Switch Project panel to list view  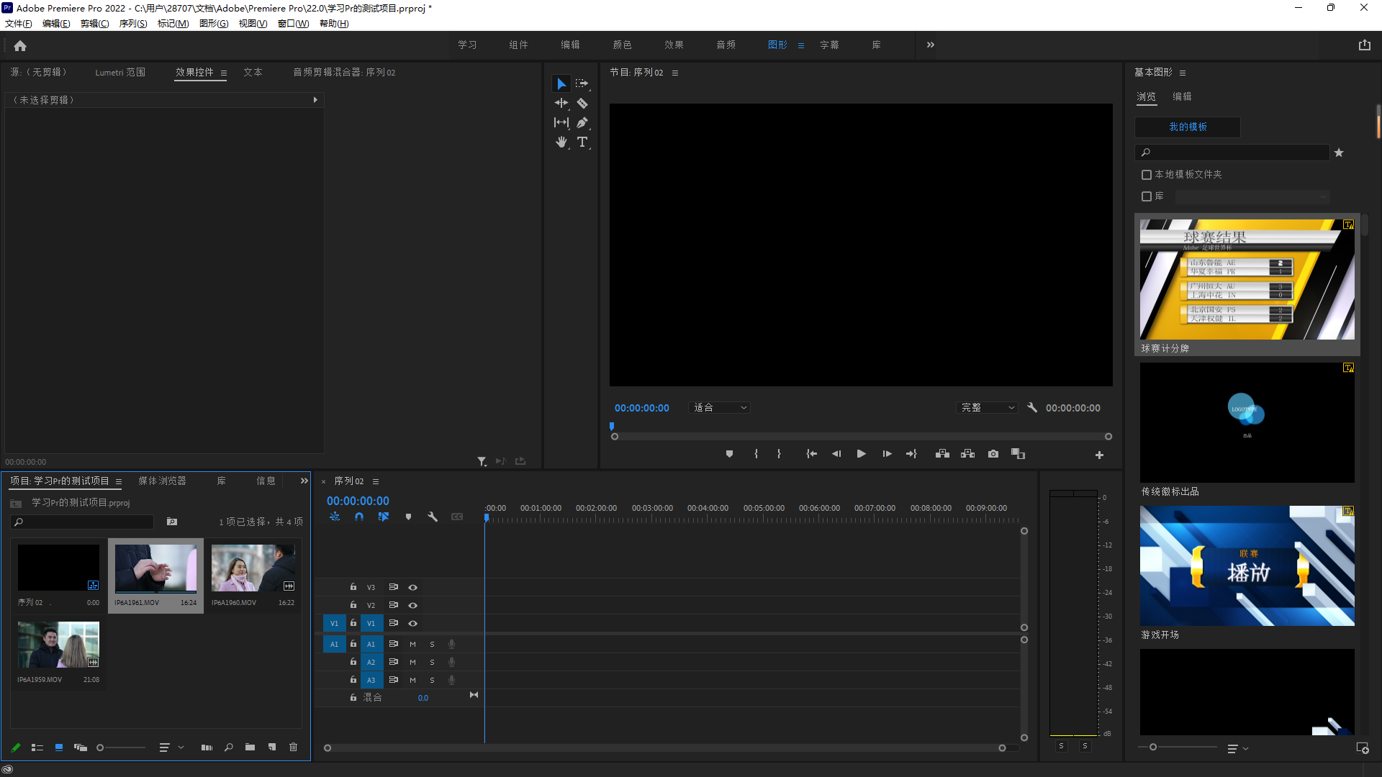37,748
